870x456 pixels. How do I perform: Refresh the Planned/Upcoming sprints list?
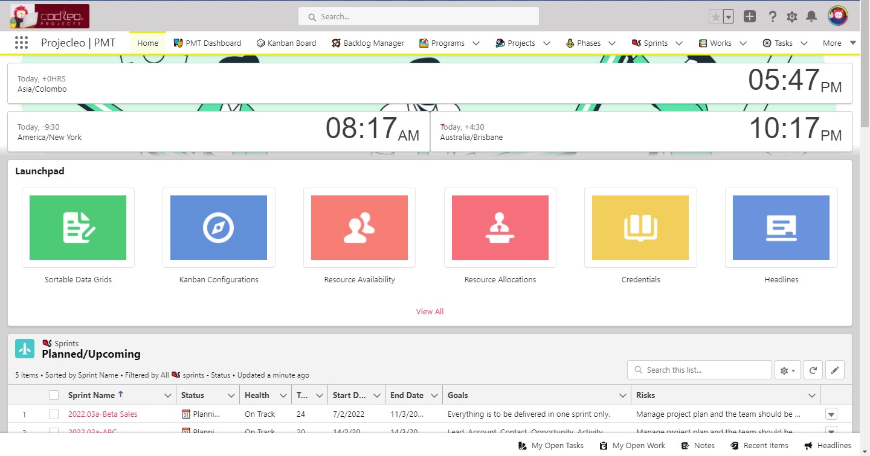(813, 370)
